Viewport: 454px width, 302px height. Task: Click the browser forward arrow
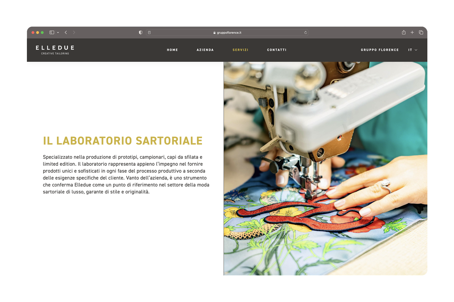click(x=74, y=32)
